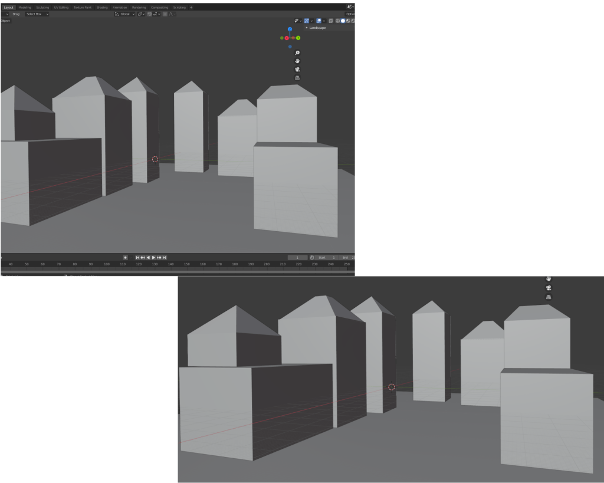
Task: Click frame 130 on the timeline ruler
Action: point(155,264)
